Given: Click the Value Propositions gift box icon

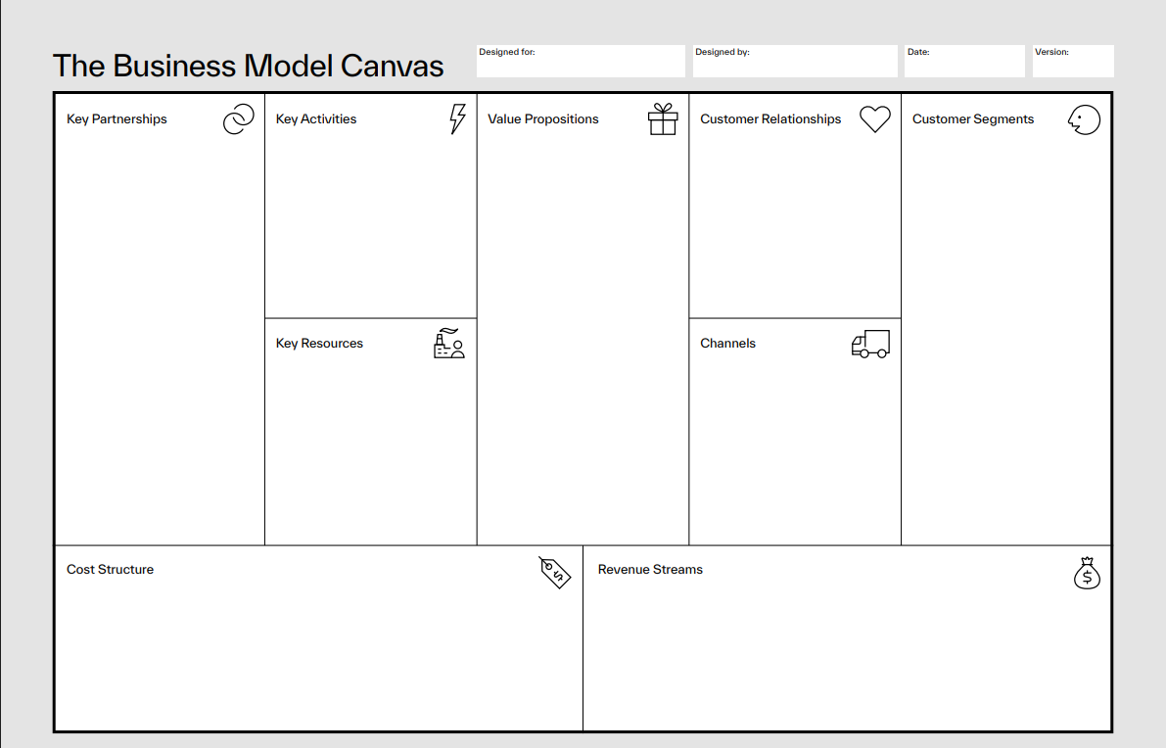Looking at the screenshot, I should pyautogui.click(x=663, y=119).
